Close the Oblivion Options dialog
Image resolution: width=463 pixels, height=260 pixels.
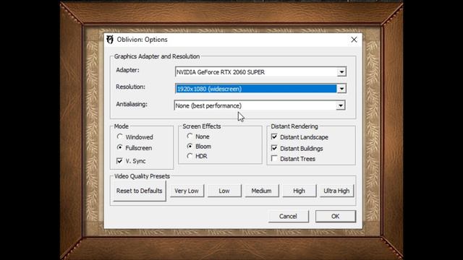click(354, 40)
